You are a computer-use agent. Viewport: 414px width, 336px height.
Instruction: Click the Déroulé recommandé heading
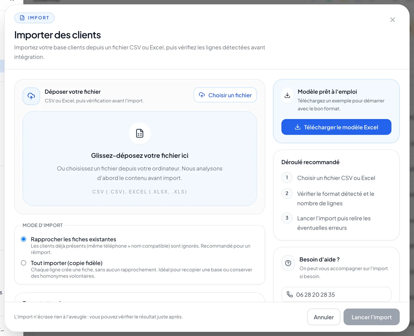point(310,162)
